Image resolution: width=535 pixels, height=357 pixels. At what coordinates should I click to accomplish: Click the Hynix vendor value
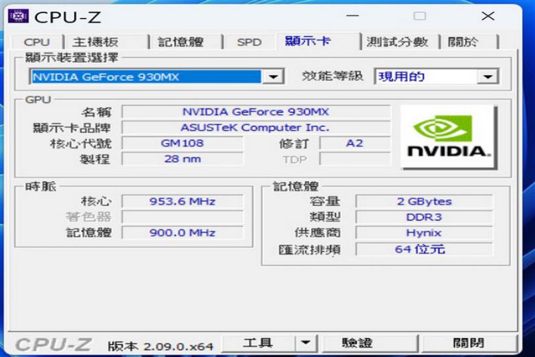pos(424,233)
